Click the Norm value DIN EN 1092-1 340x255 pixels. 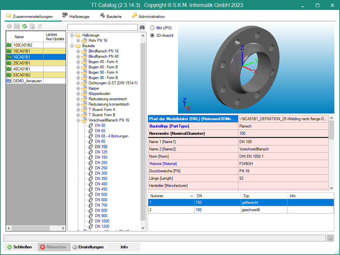coord(251,156)
